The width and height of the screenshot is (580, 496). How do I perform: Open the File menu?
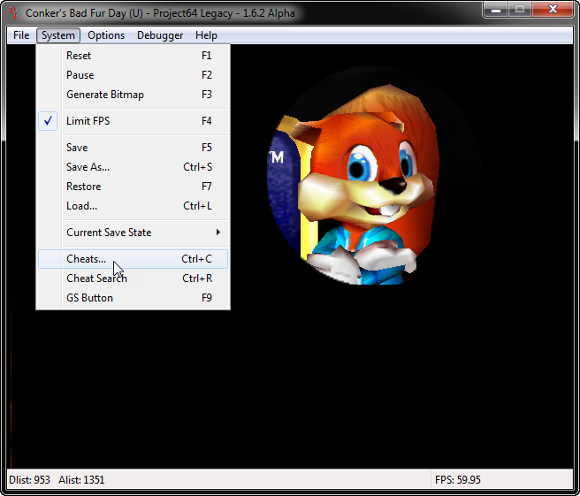pos(21,35)
